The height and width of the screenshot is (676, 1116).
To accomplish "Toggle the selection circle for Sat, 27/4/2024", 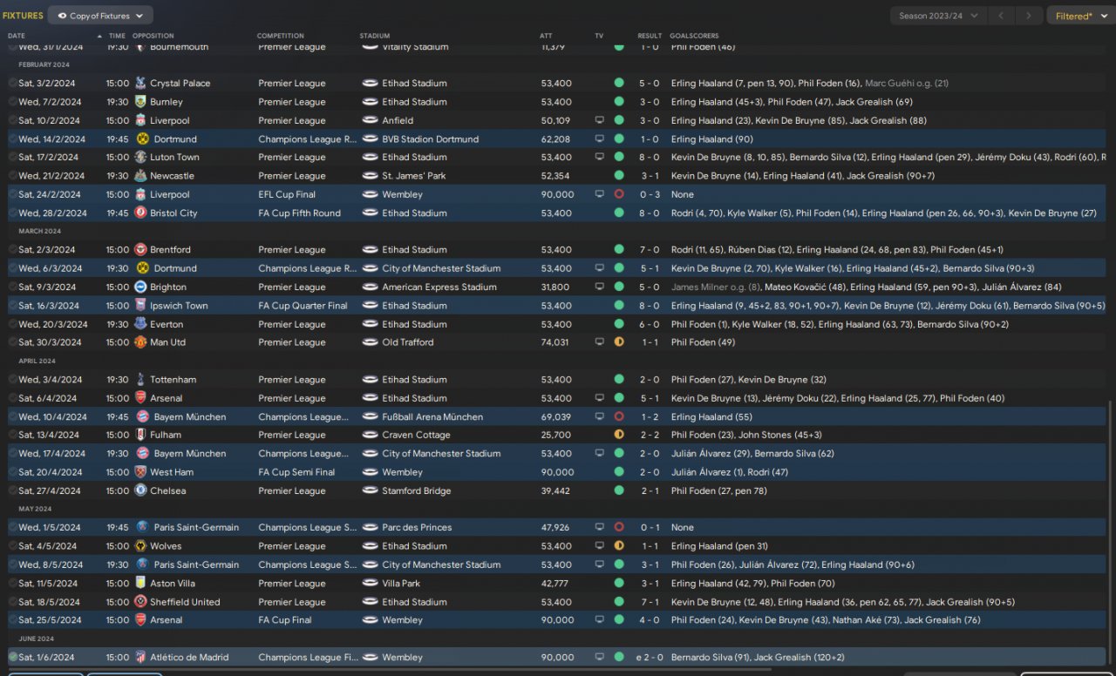I will coord(12,490).
